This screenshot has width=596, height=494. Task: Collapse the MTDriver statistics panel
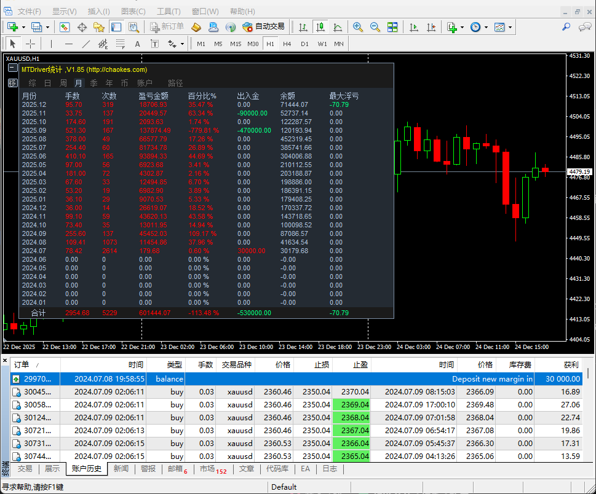coord(12,69)
